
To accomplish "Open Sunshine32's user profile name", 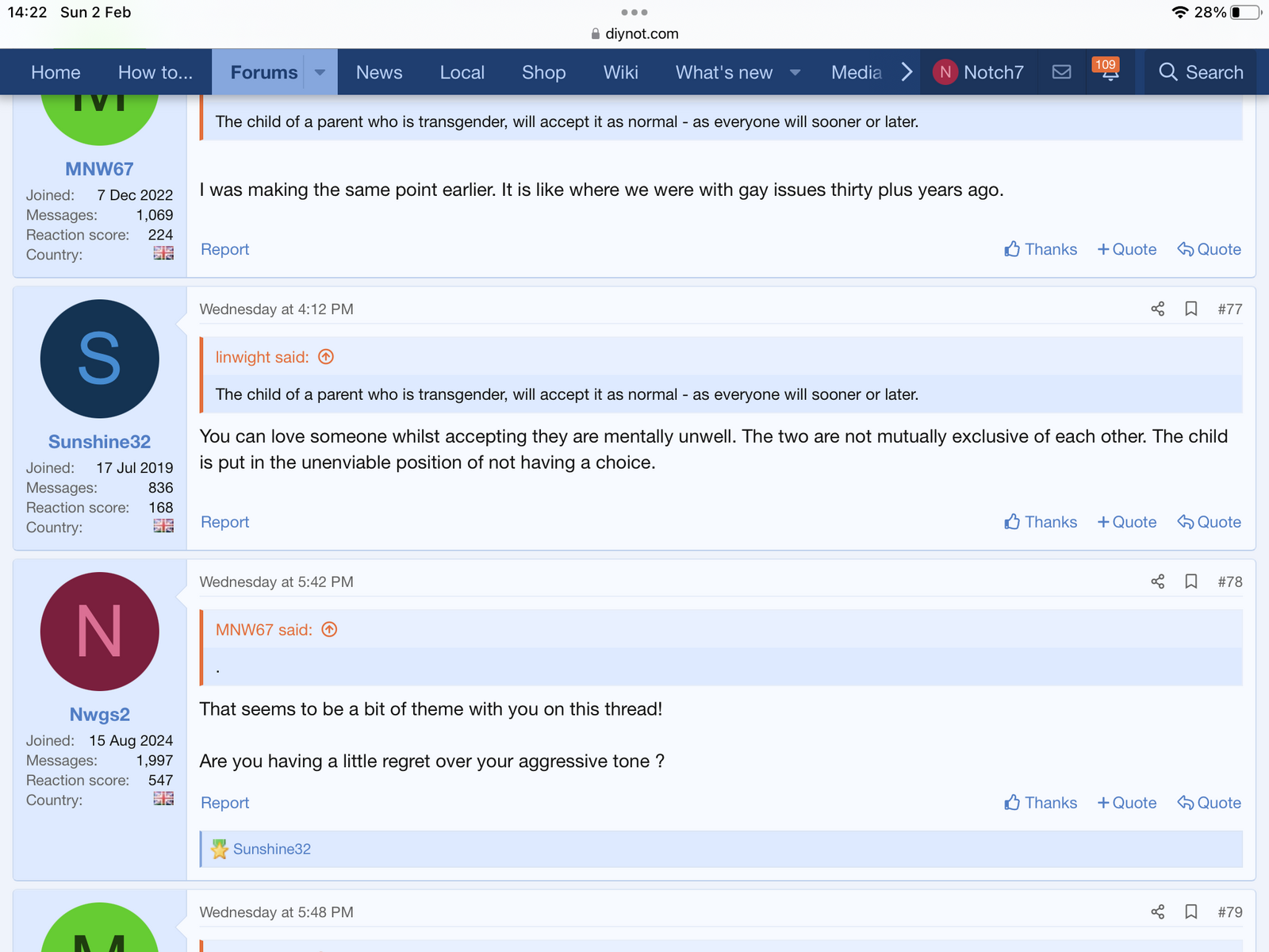I will coord(99,442).
